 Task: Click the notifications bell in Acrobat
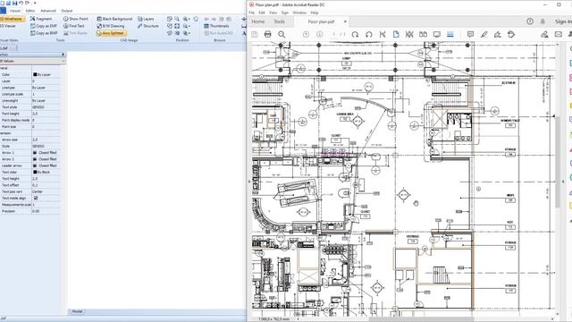(543, 21)
